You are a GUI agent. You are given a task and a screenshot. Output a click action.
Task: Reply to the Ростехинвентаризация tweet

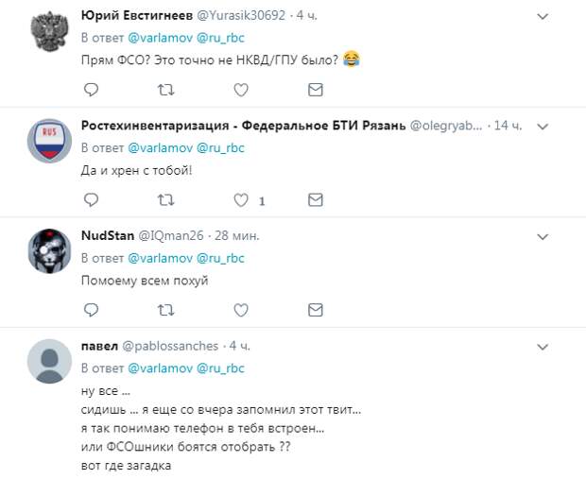(x=92, y=199)
